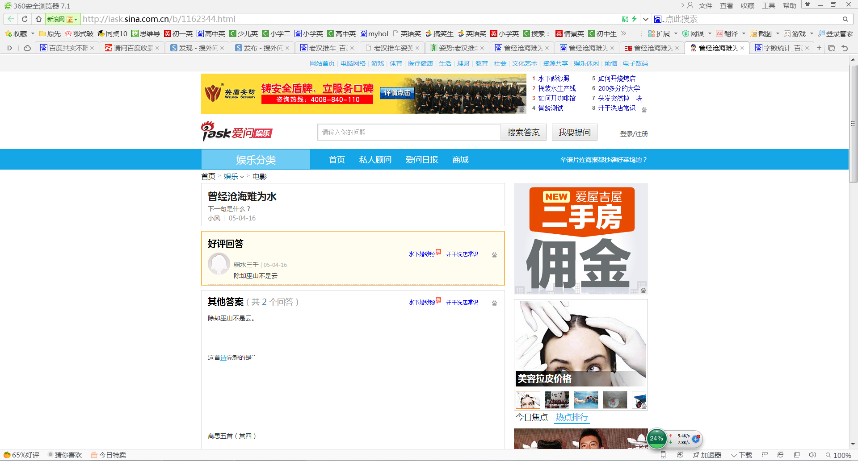Expand the address bar history dropdown arrow
The height and width of the screenshot is (461, 858).
pos(646,19)
